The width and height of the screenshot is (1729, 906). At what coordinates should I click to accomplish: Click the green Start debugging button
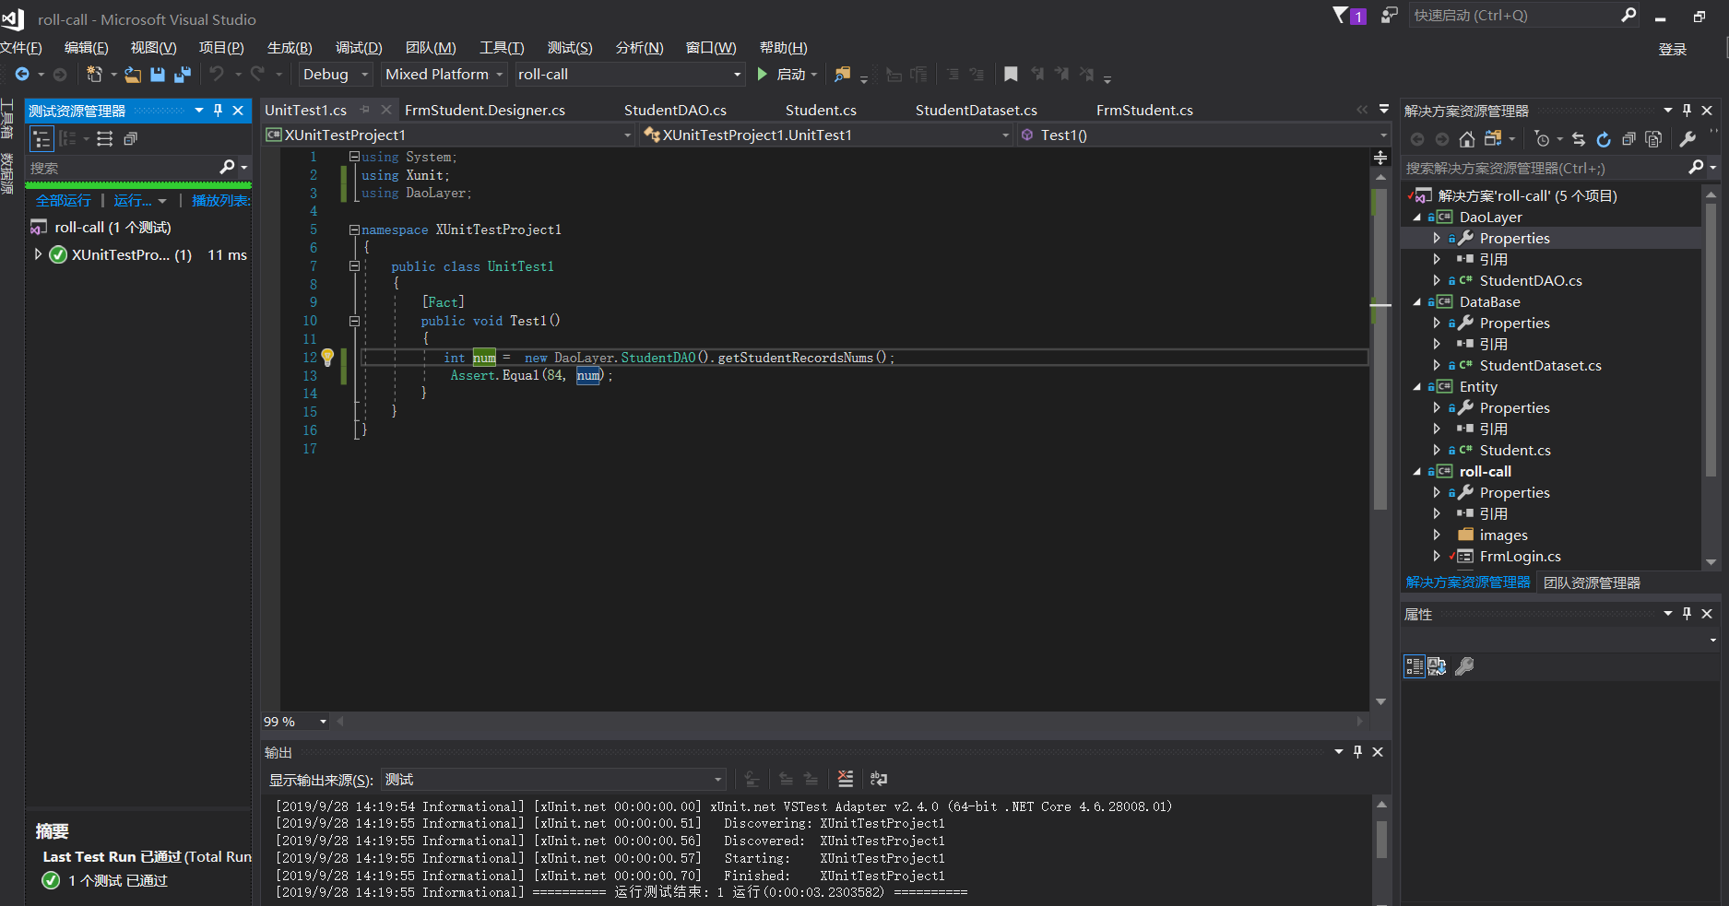762,74
